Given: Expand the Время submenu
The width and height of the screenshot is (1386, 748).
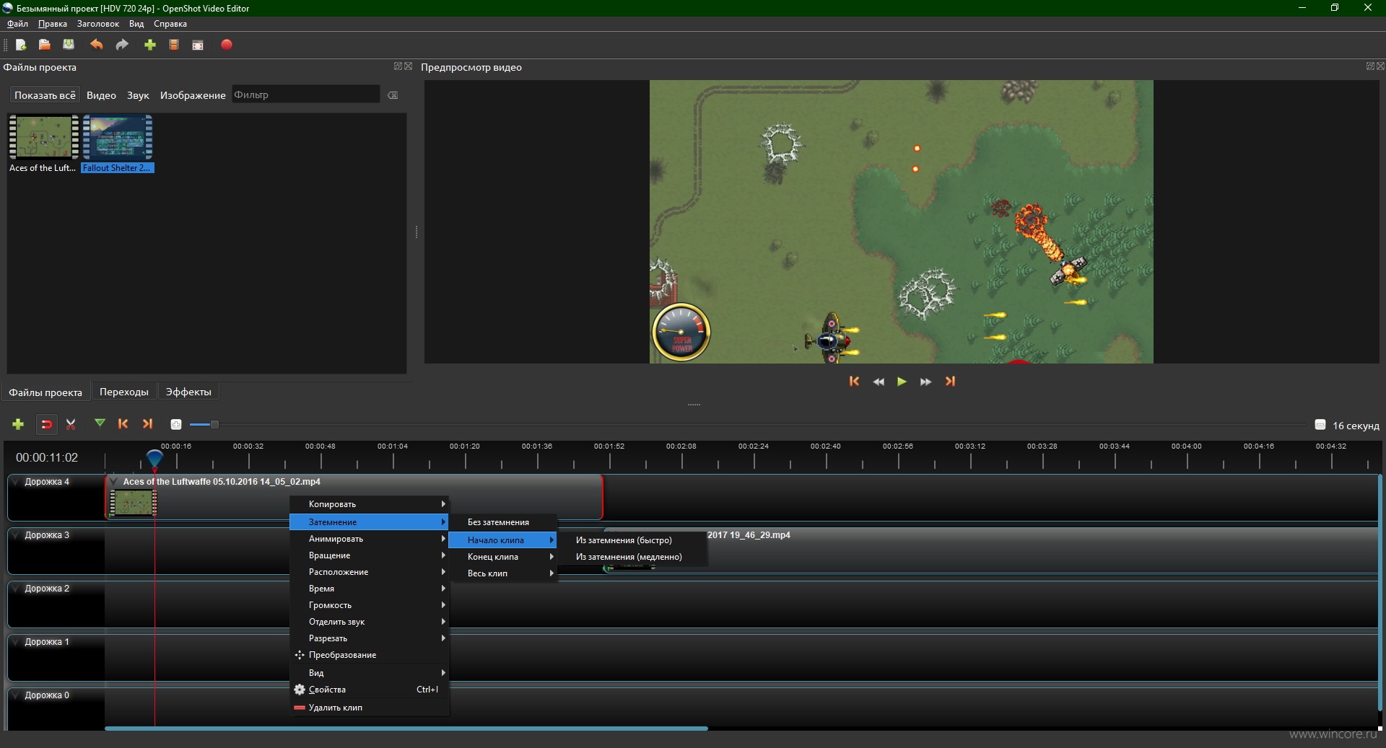Looking at the screenshot, I should tap(369, 589).
